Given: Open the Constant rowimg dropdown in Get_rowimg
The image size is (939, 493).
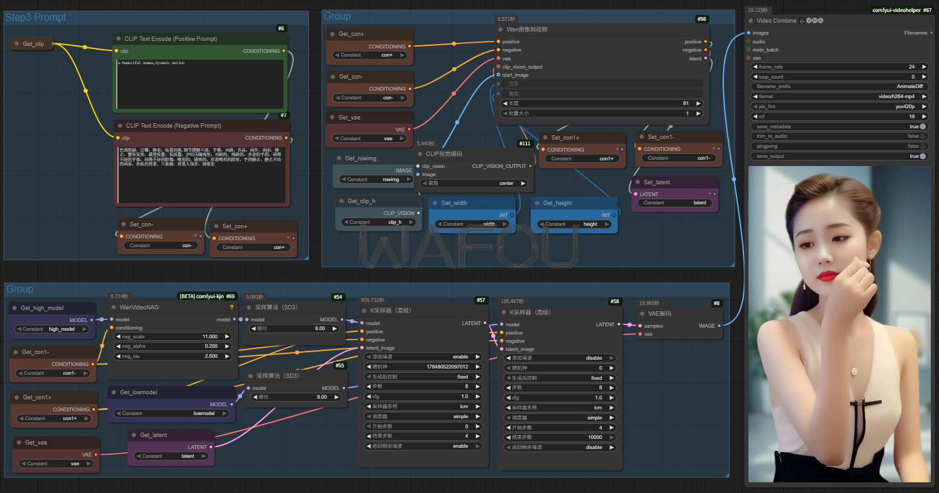Looking at the screenshot, I should (375, 179).
